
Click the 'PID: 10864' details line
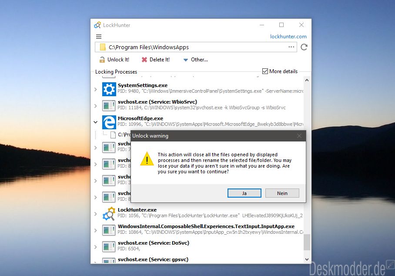pos(211,232)
